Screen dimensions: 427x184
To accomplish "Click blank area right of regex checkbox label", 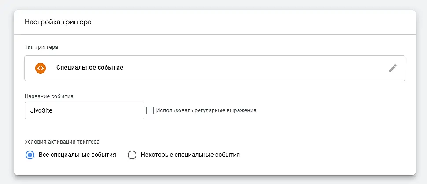I will (327, 110).
